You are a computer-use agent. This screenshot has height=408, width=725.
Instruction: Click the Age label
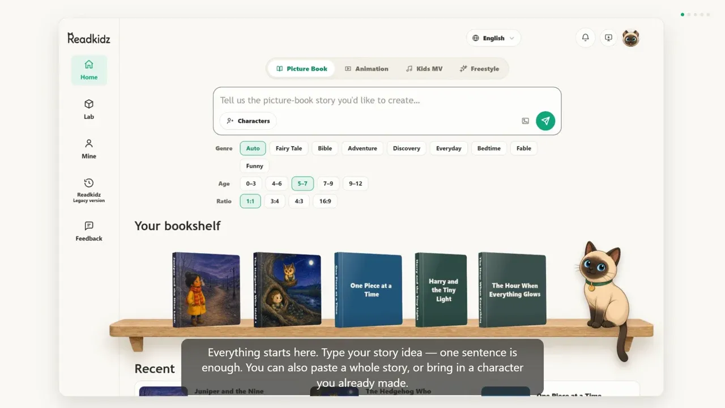point(224,184)
